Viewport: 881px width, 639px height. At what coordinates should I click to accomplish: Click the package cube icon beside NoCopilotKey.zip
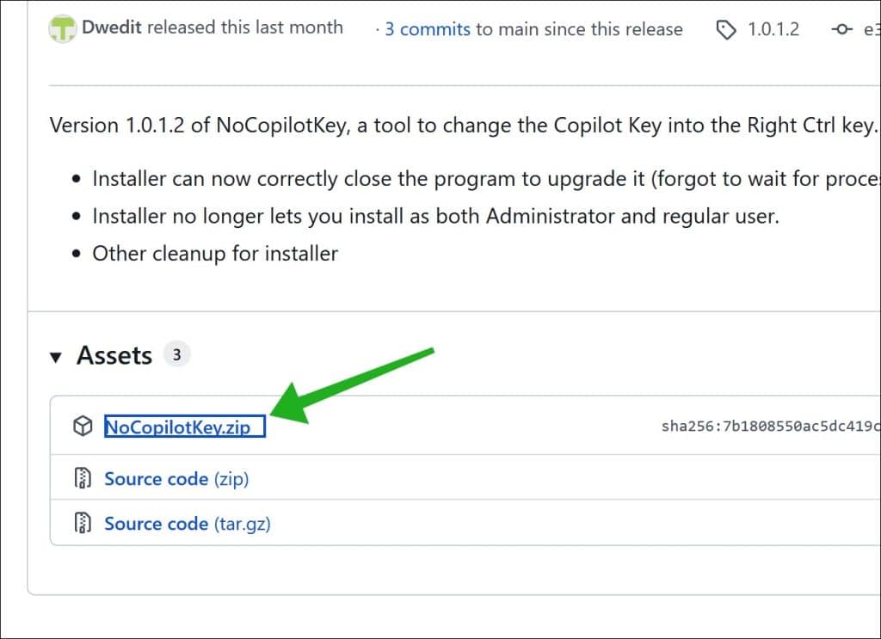83,426
